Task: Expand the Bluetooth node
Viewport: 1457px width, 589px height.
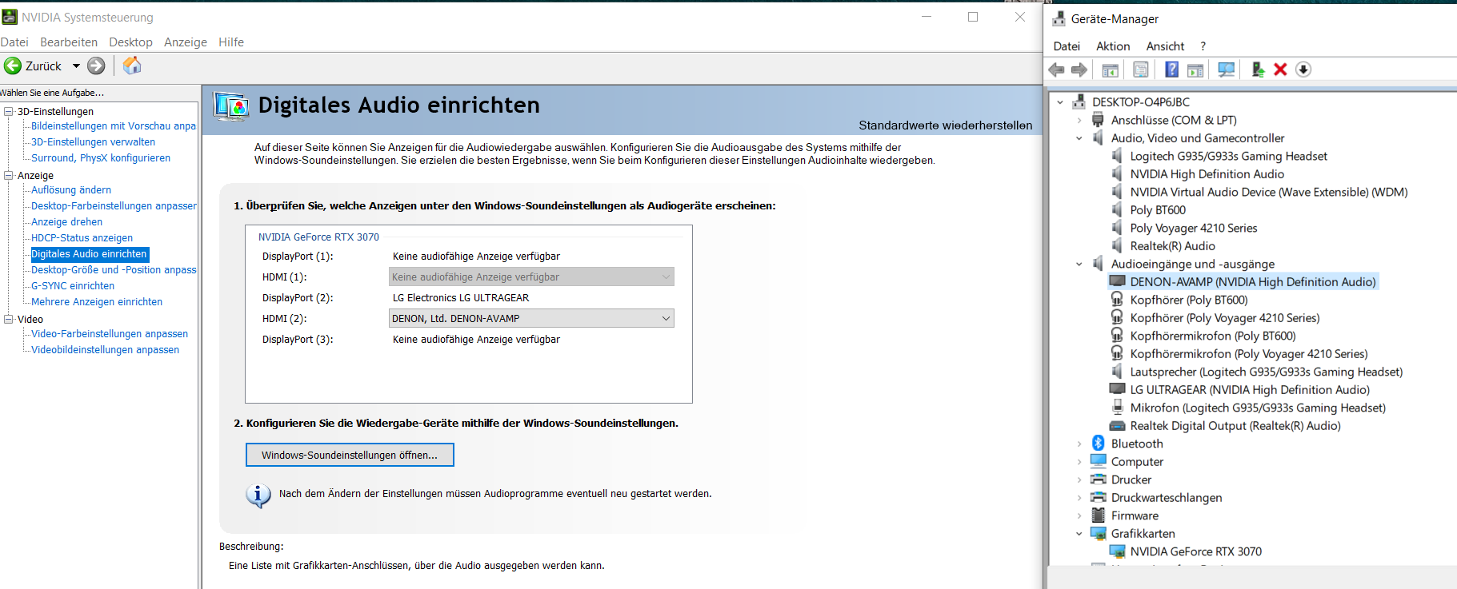Action: [1079, 444]
